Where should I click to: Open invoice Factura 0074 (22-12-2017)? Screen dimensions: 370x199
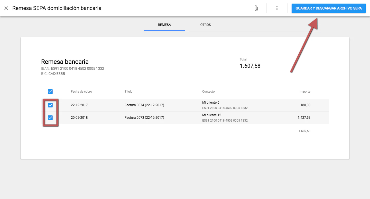144,105
